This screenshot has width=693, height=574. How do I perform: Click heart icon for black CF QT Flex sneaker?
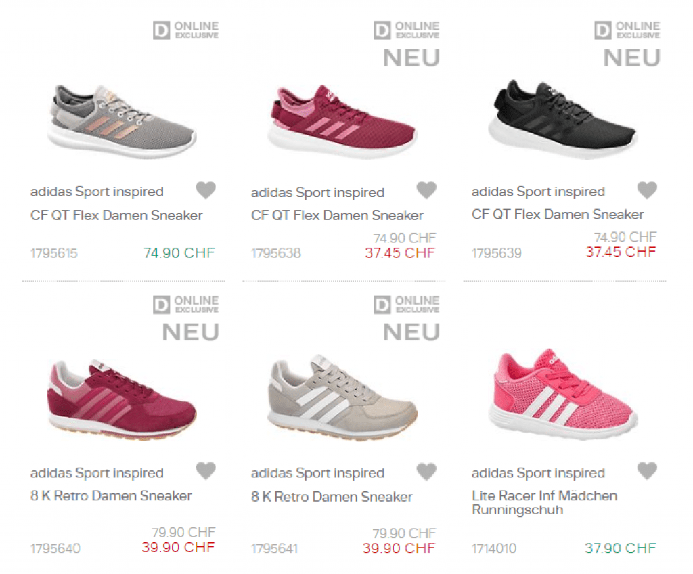(x=647, y=191)
